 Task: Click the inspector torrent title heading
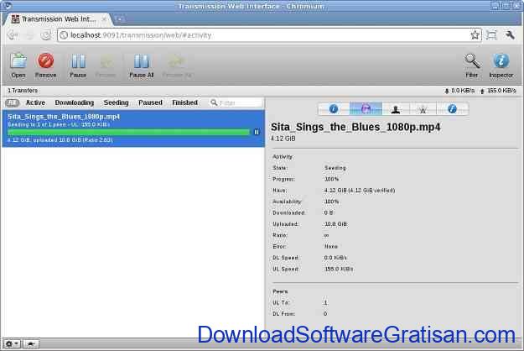[x=355, y=127]
